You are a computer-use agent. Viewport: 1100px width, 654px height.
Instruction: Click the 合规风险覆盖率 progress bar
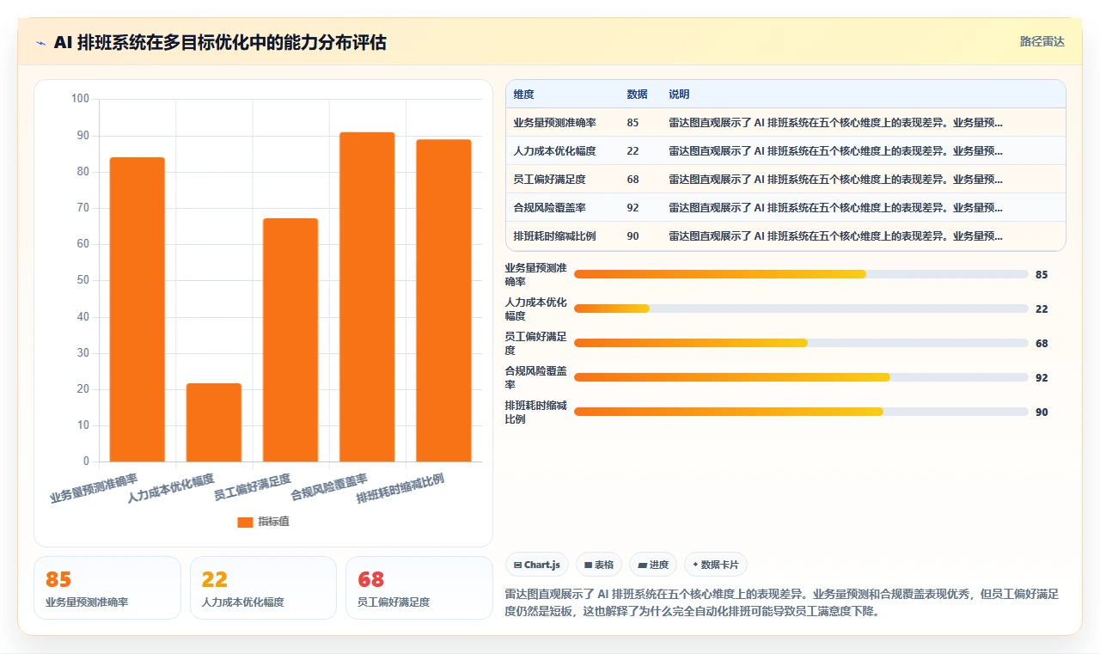[x=801, y=377]
